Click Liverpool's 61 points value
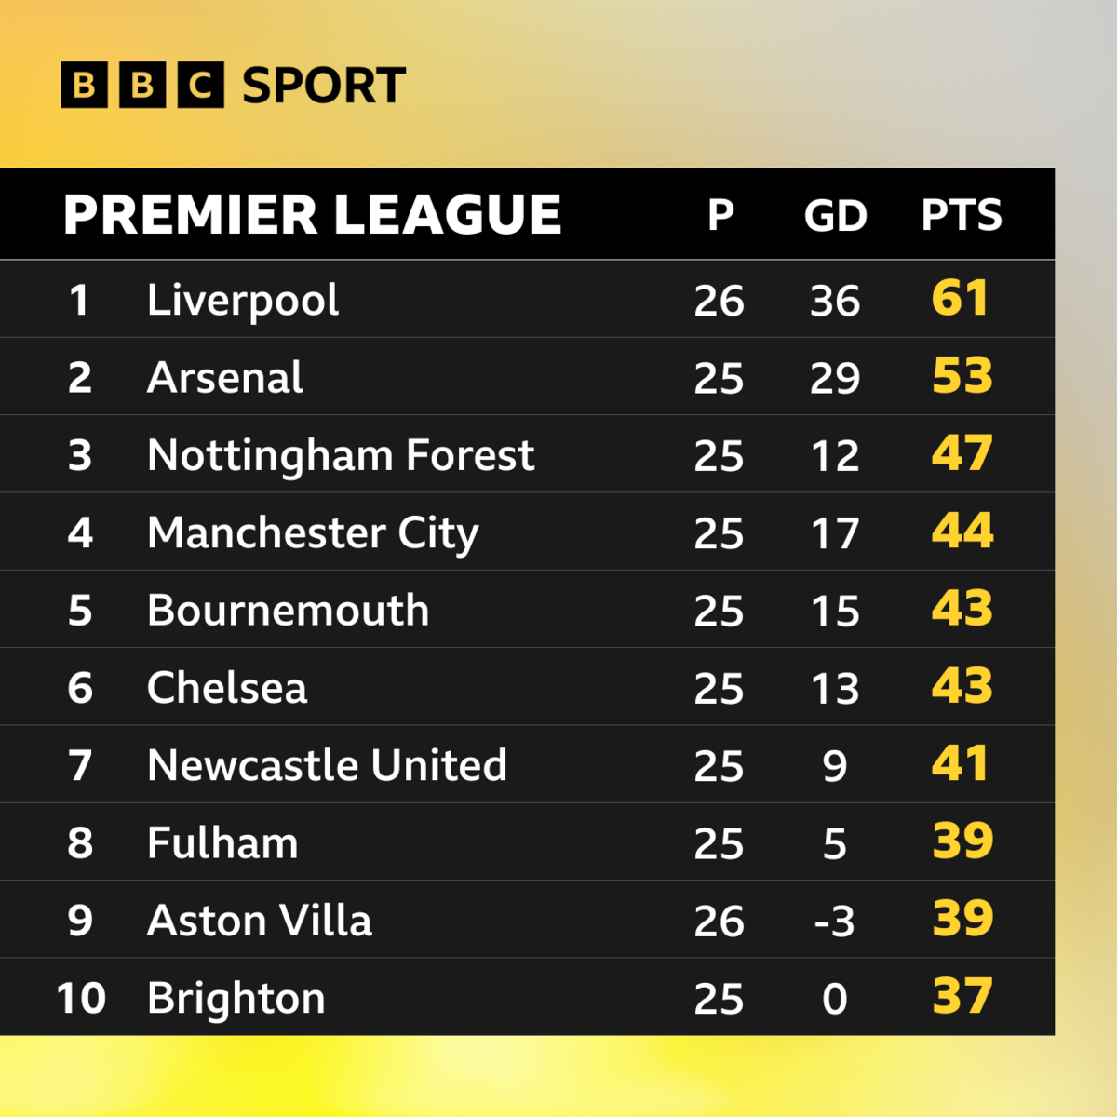The width and height of the screenshot is (1117, 1117). pyautogui.click(x=960, y=299)
